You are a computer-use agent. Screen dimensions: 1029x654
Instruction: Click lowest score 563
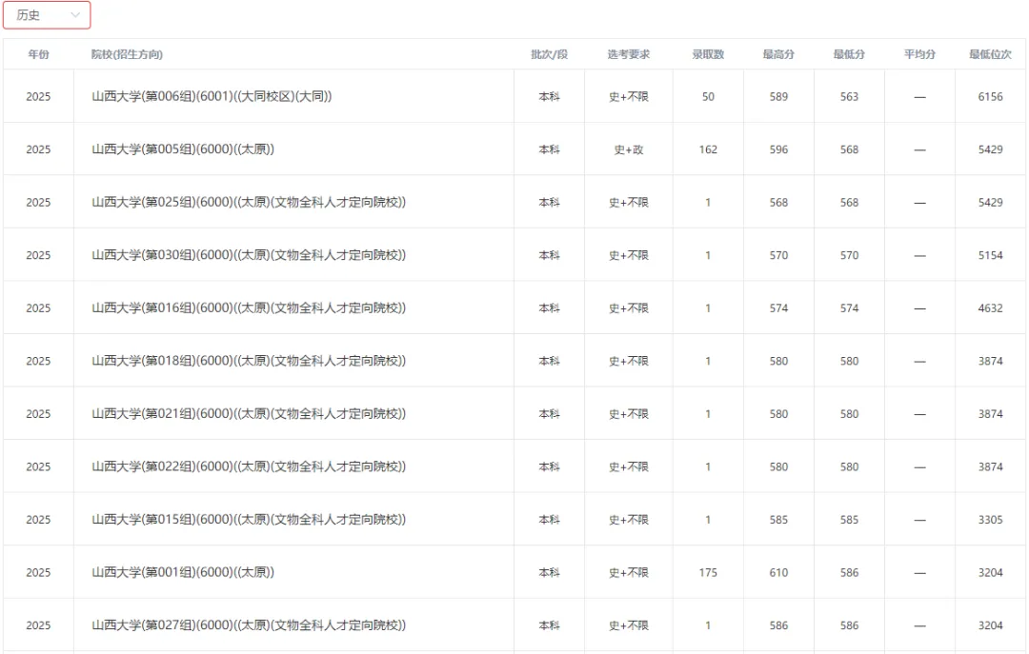click(x=849, y=96)
